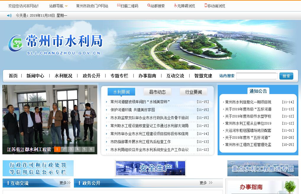Select slide 6 in the photo carousel

(91, 149)
